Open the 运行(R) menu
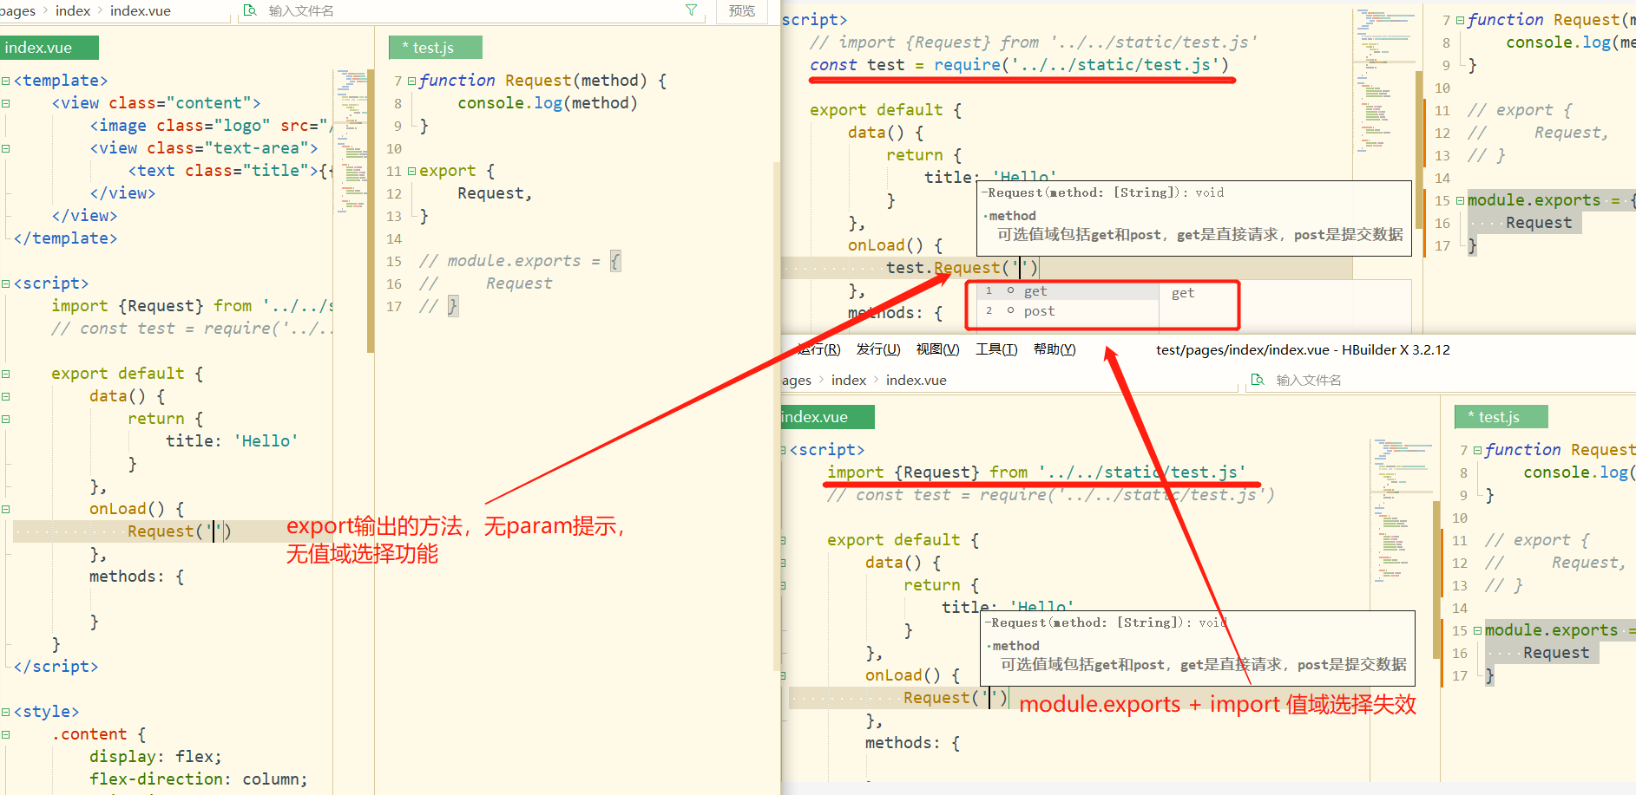 coord(818,349)
